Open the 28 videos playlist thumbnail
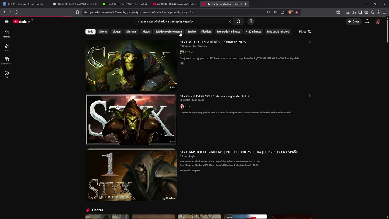 tap(131, 175)
